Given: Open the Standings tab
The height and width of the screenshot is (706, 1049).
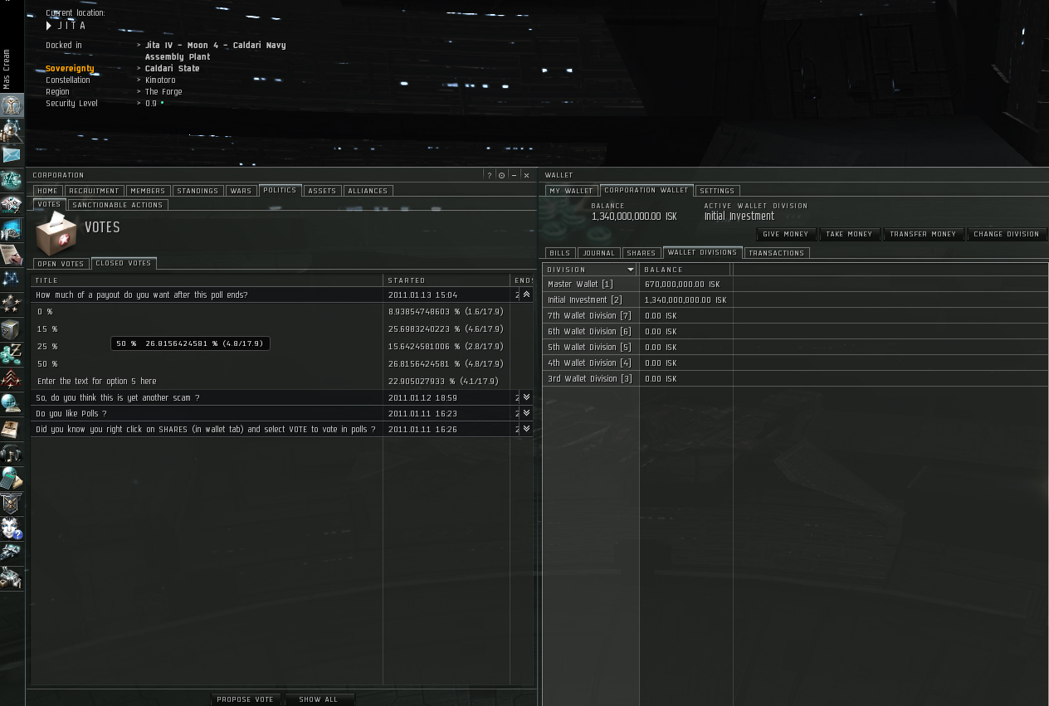Looking at the screenshot, I should [198, 191].
